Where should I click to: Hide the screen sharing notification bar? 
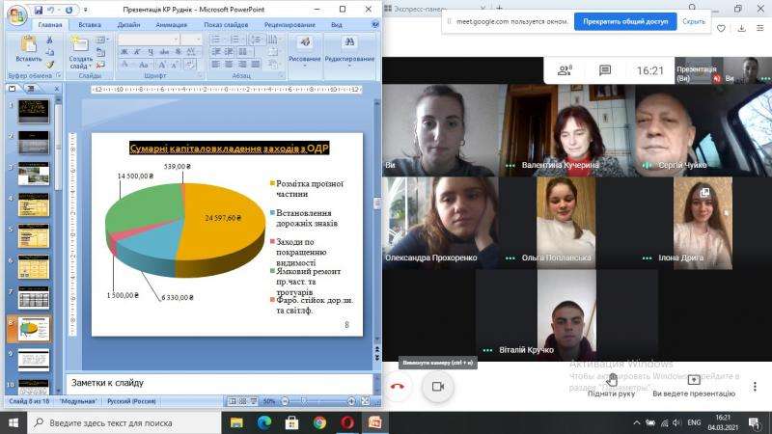point(693,21)
